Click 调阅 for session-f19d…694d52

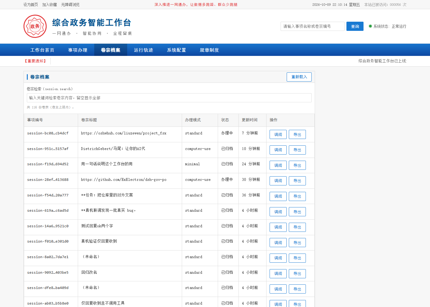(x=278, y=165)
